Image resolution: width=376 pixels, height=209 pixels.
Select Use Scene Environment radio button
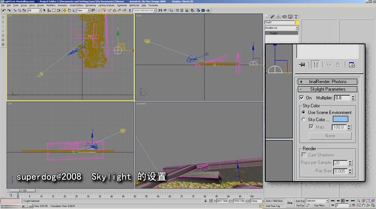(x=304, y=113)
